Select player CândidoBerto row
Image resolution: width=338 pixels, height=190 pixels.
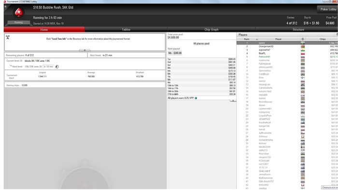287,88
